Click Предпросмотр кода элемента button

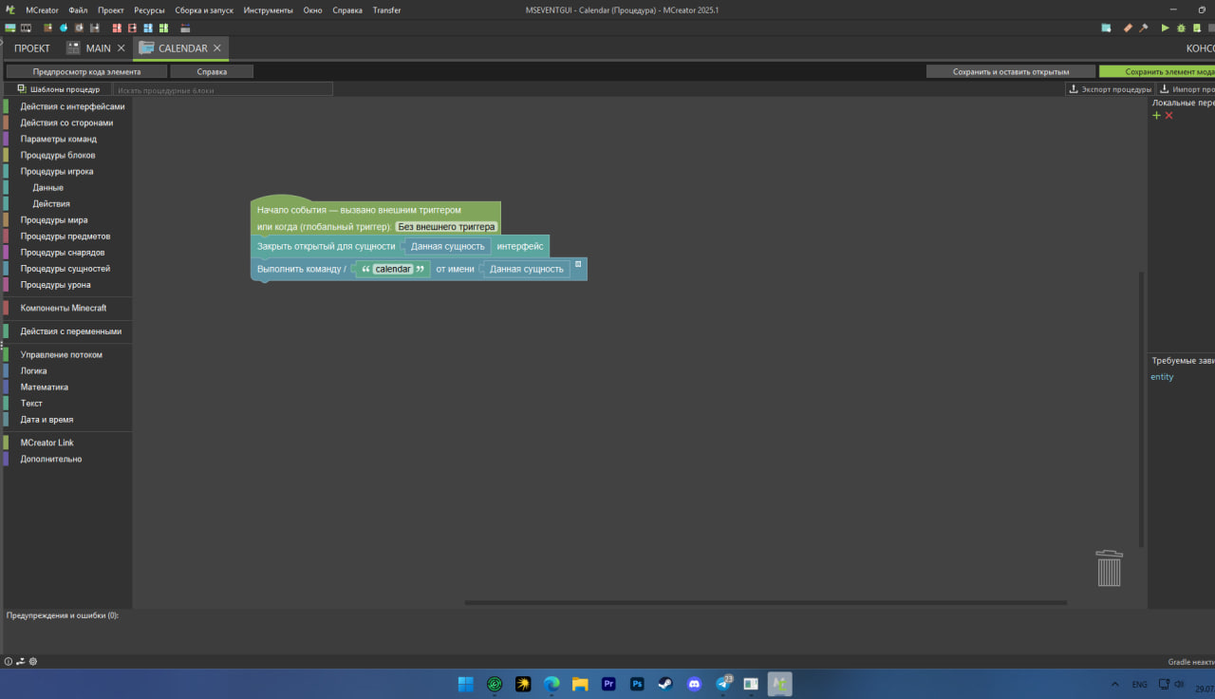tap(86, 71)
